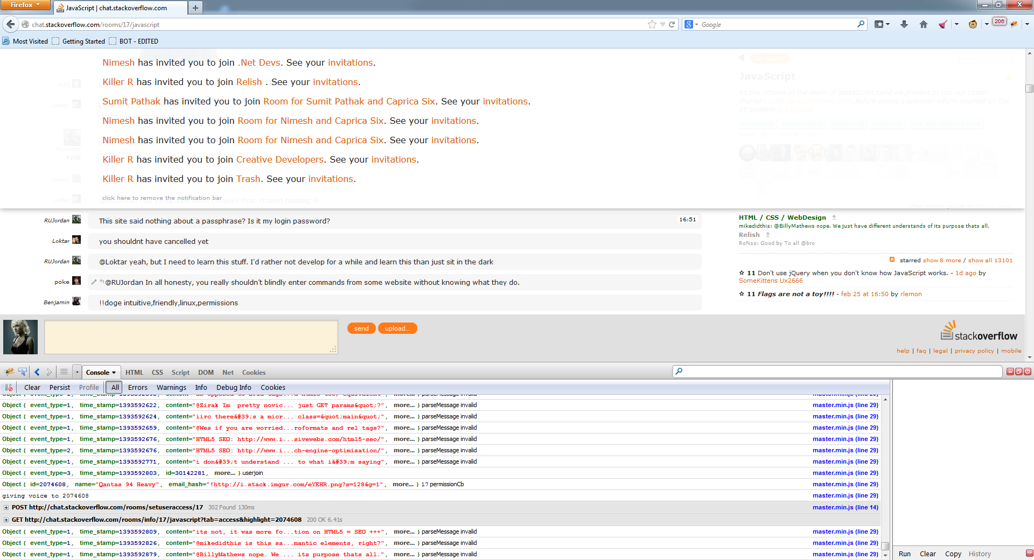Click the Firebug blue back arrow

pos(37,372)
